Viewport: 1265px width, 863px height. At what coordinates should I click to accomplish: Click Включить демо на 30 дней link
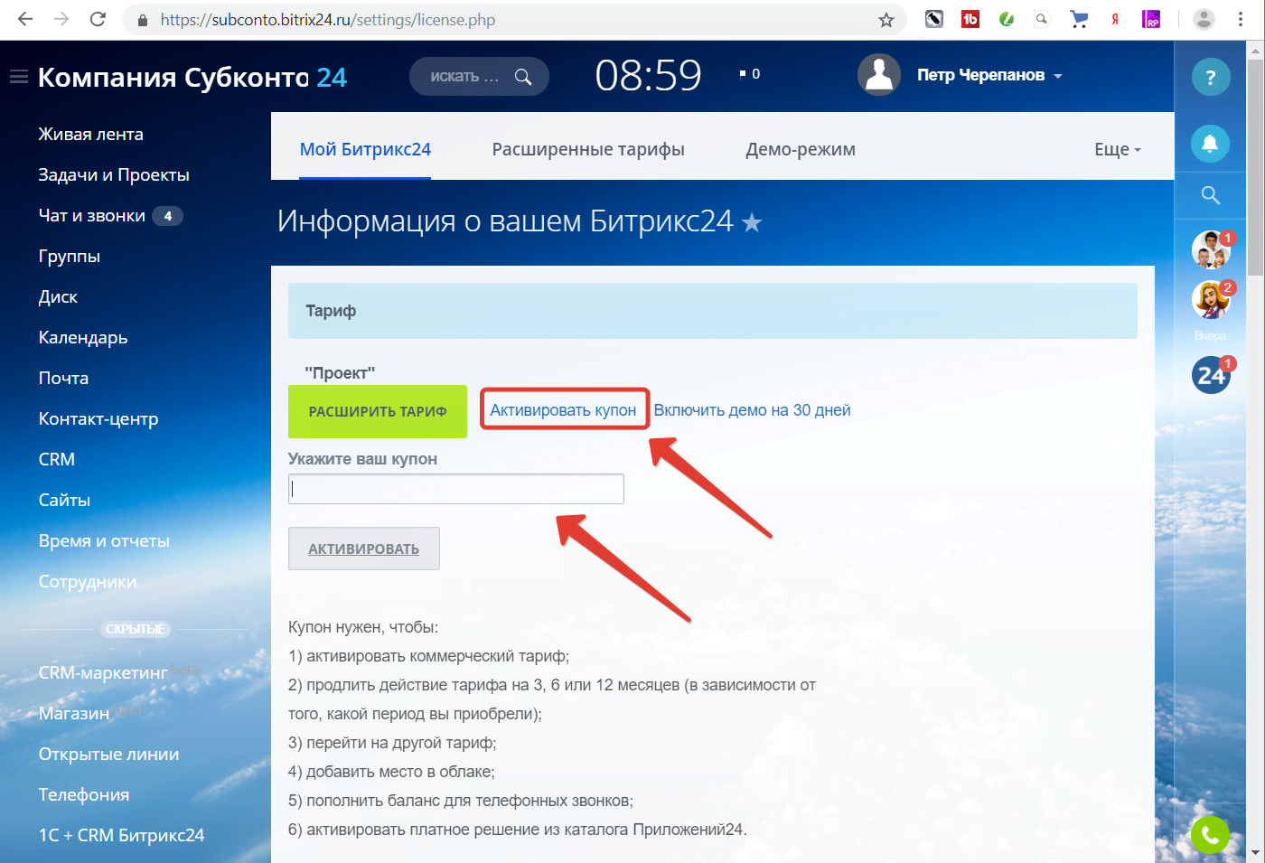753,410
